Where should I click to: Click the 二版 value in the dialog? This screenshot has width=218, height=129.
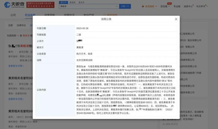tap(79, 35)
